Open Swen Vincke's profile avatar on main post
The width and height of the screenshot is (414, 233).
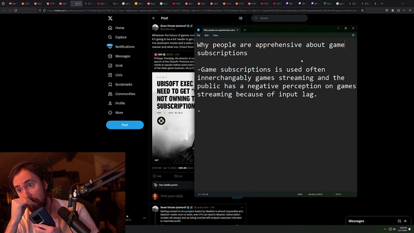(x=155, y=27)
